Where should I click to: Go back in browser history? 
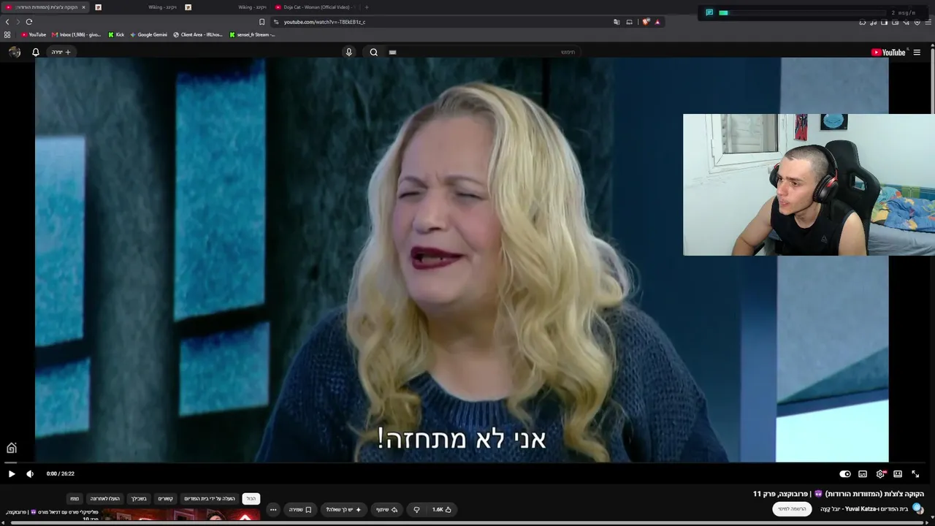pos(7,22)
